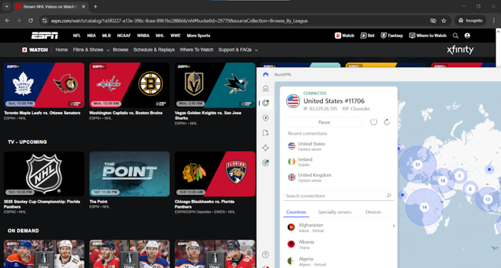Open Where To Watch in subnav
Image resolution: width=501 pixels, height=268 pixels.
(196, 50)
